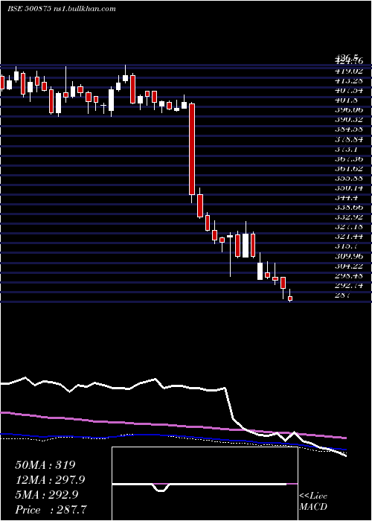
Task: Select the 396.06 axis value
Action: (x=350, y=109)
